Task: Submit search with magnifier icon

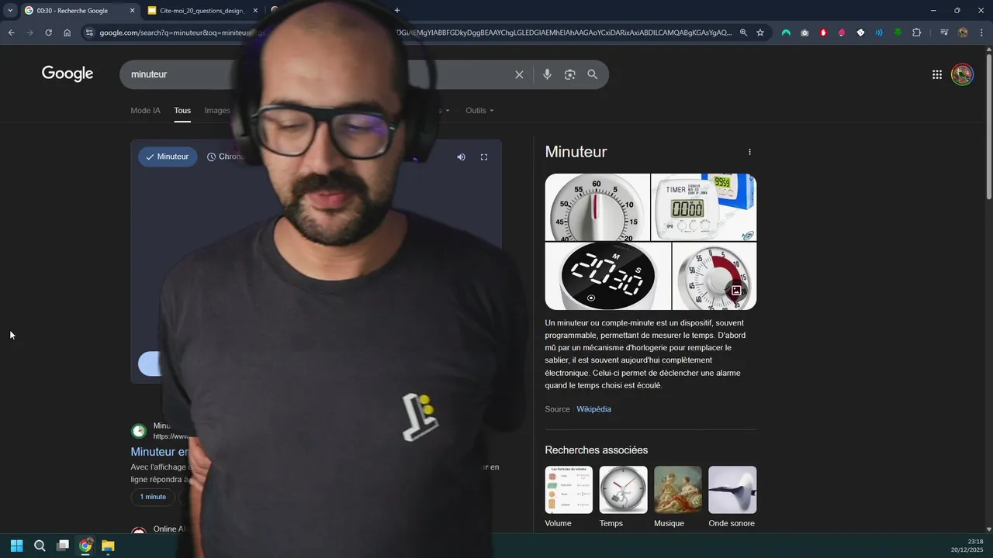Action: click(593, 74)
